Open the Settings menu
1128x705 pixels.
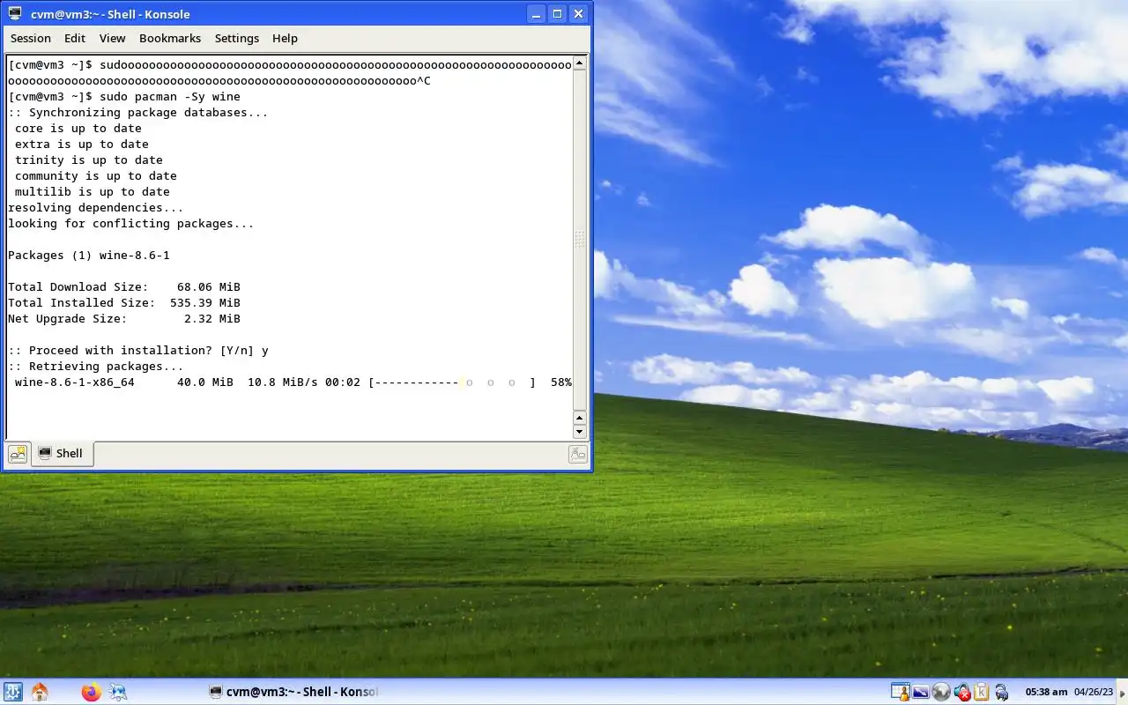pyautogui.click(x=237, y=38)
